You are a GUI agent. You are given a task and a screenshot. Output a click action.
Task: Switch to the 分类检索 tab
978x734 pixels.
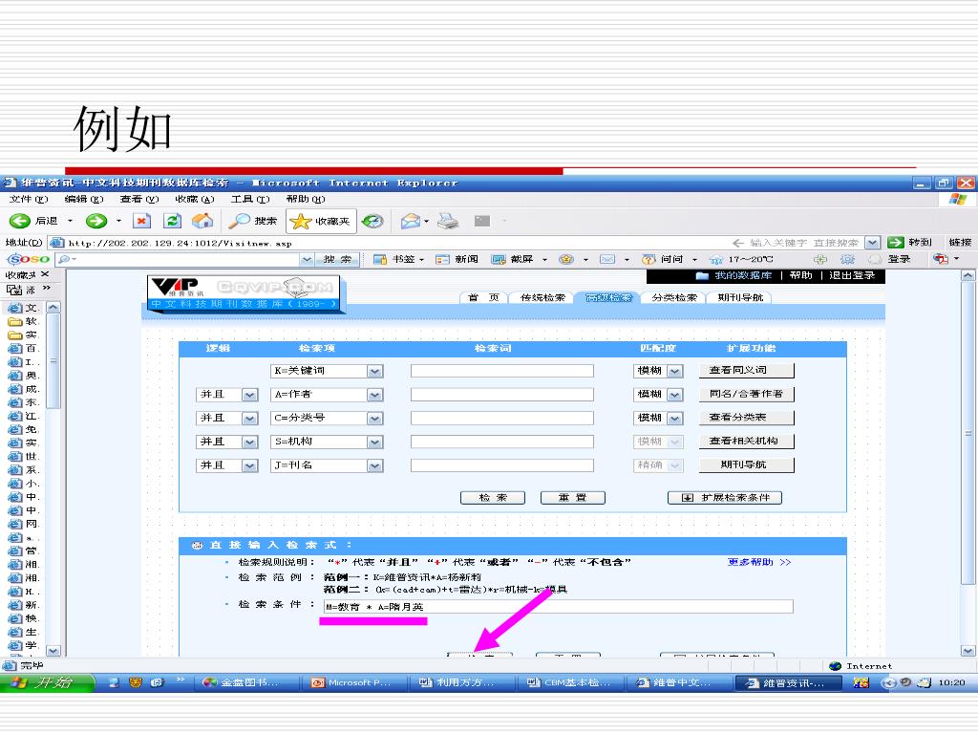pyautogui.click(x=673, y=298)
